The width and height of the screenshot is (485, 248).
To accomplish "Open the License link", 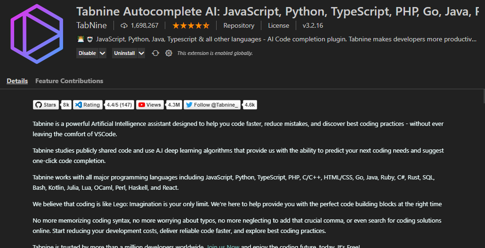I will 279,25.
